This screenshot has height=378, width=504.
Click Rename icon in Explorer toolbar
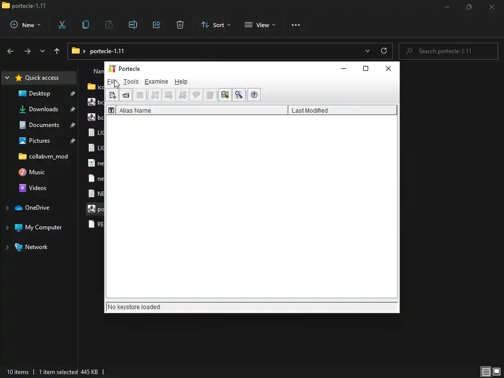coord(133,25)
